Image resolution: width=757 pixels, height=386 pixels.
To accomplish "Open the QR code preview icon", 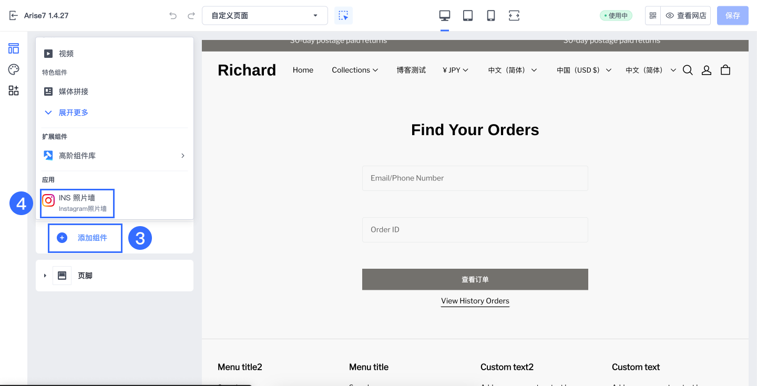I will point(653,16).
